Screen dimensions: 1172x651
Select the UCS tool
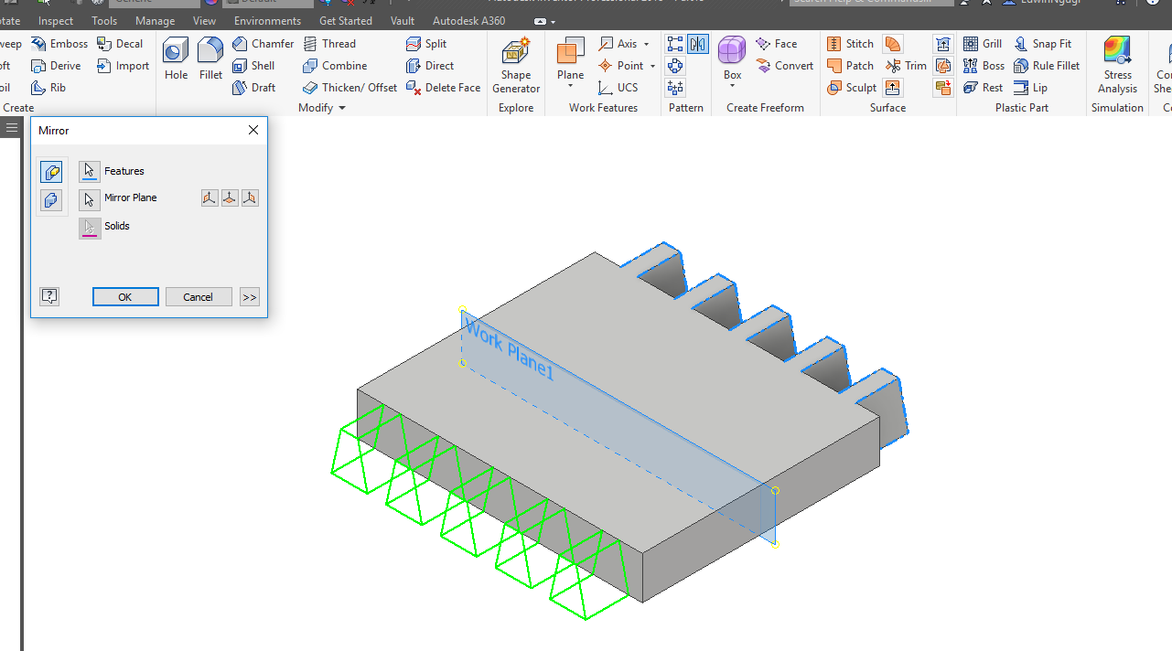click(618, 88)
